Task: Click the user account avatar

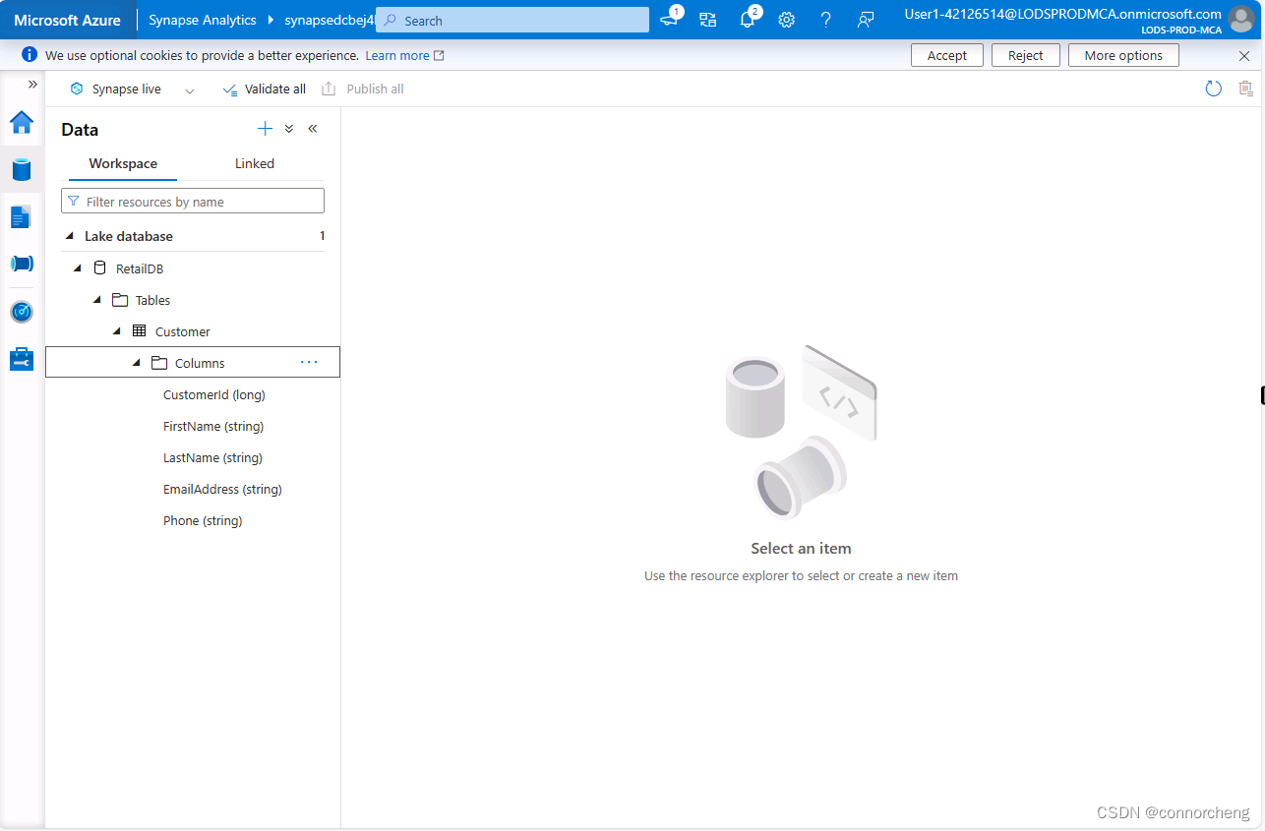Action: (1241, 20)
